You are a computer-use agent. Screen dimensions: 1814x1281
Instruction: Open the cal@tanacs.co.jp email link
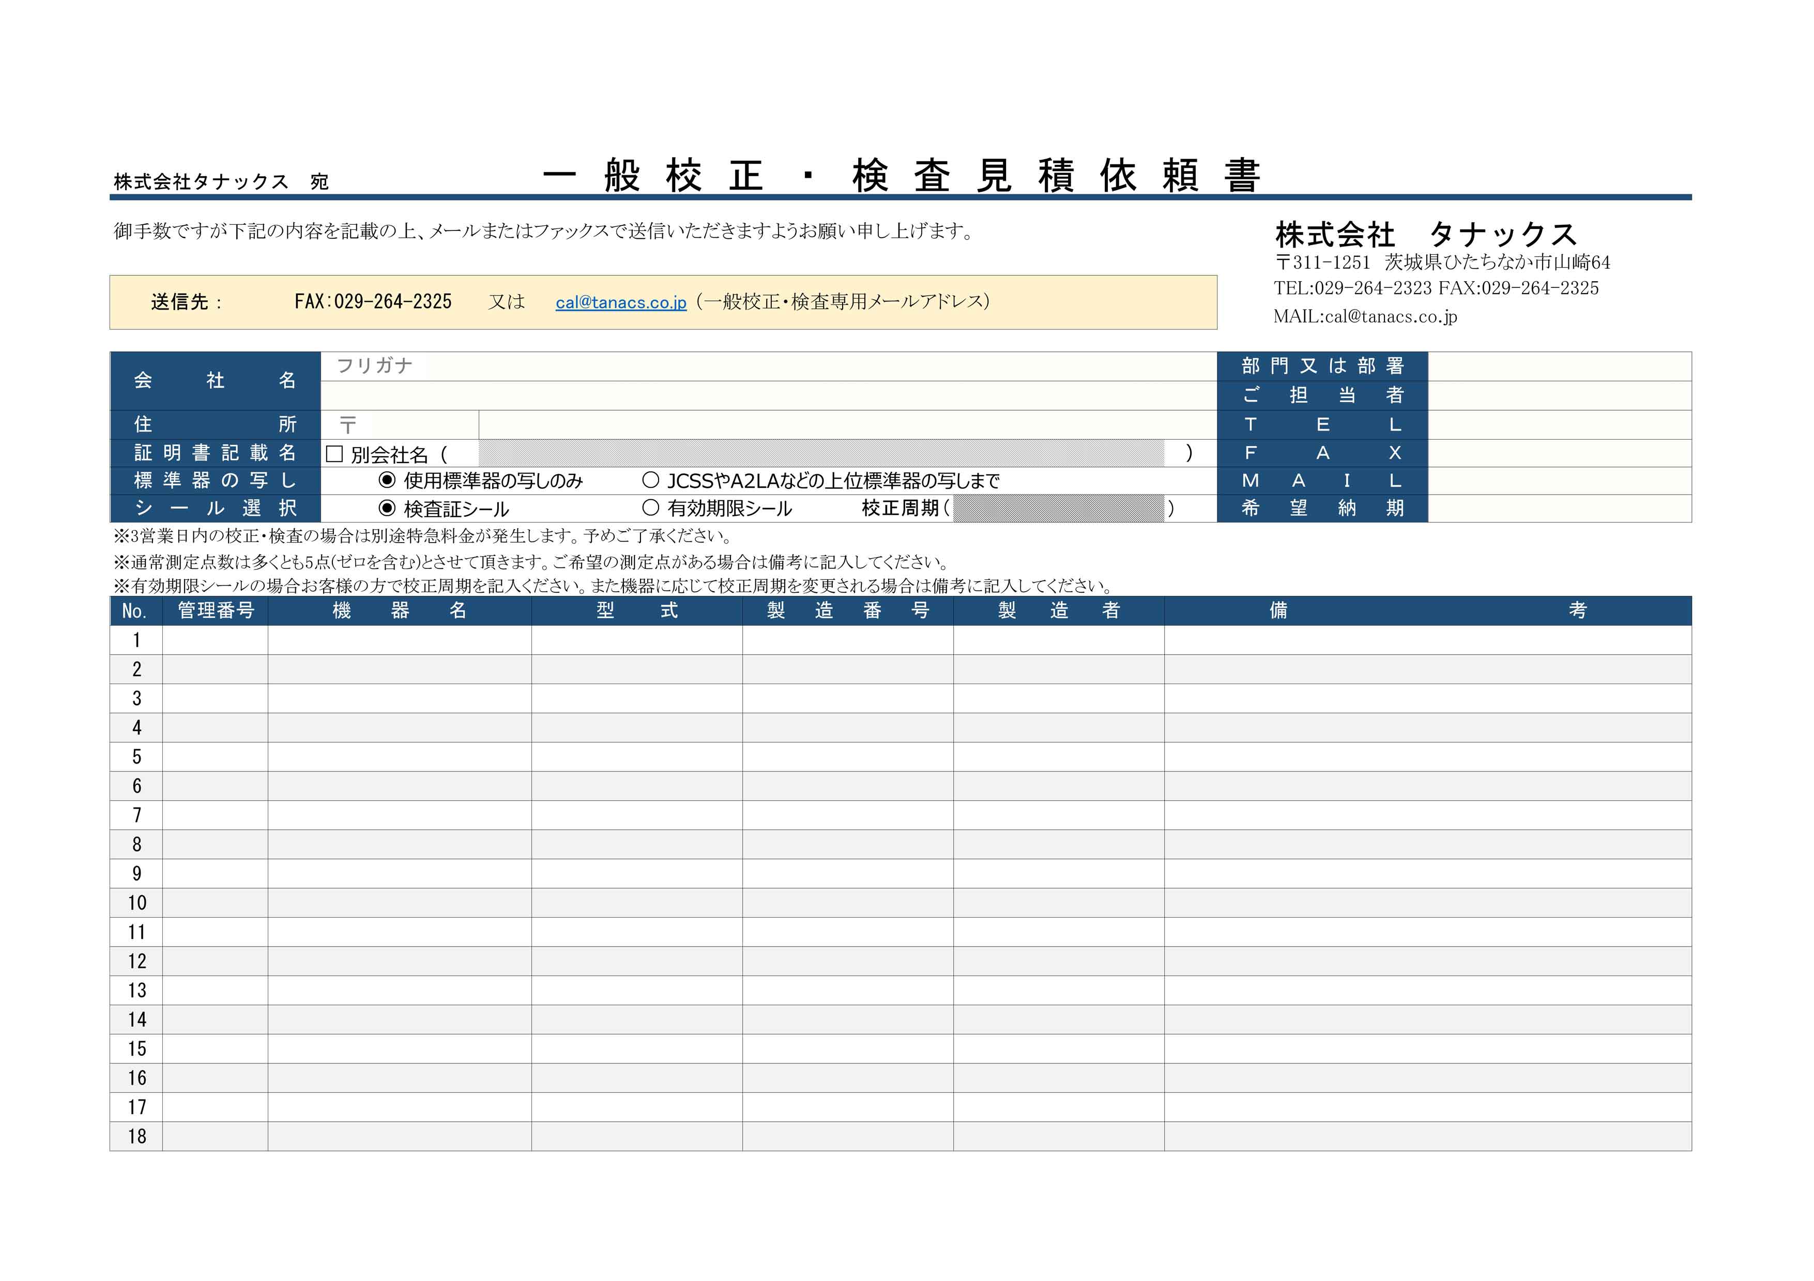pos(621,302)
